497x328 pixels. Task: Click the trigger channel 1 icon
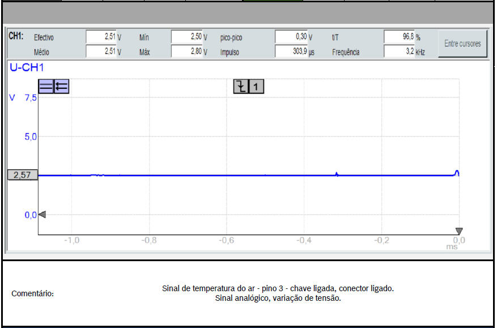pos(256,87)
